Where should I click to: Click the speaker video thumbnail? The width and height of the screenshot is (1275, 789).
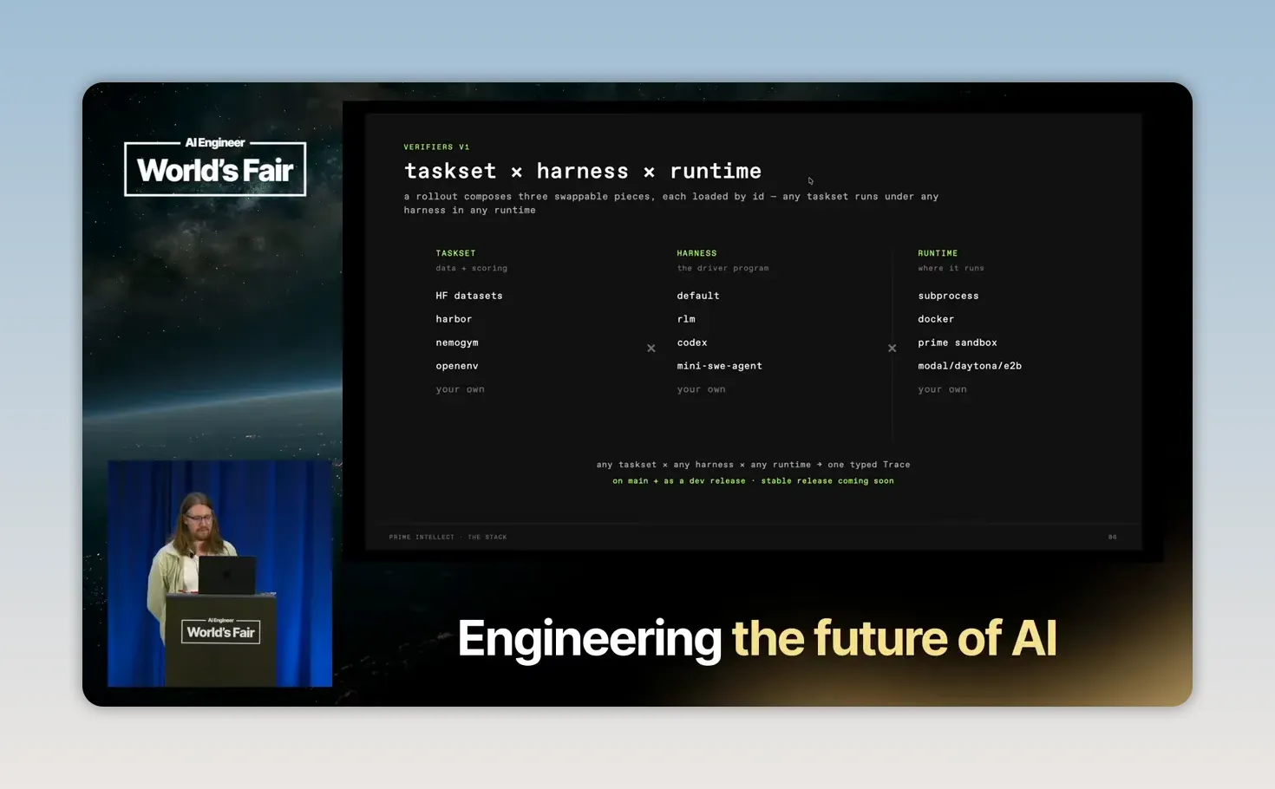pos(219,573)
